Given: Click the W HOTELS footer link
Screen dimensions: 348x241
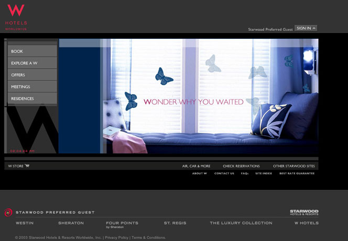Looking at the screenshot, I should [x=307, y=223].
